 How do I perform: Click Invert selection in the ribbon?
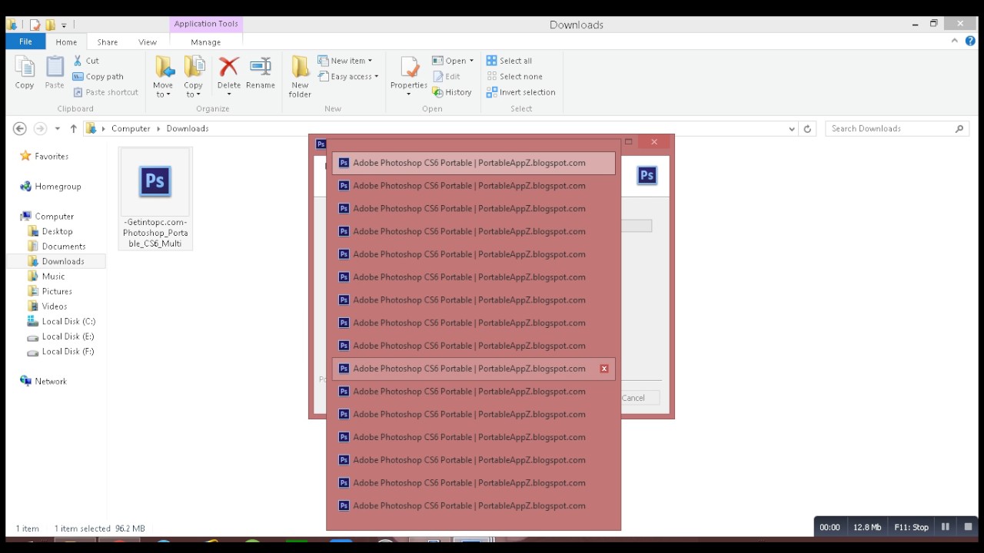[520, 92]
